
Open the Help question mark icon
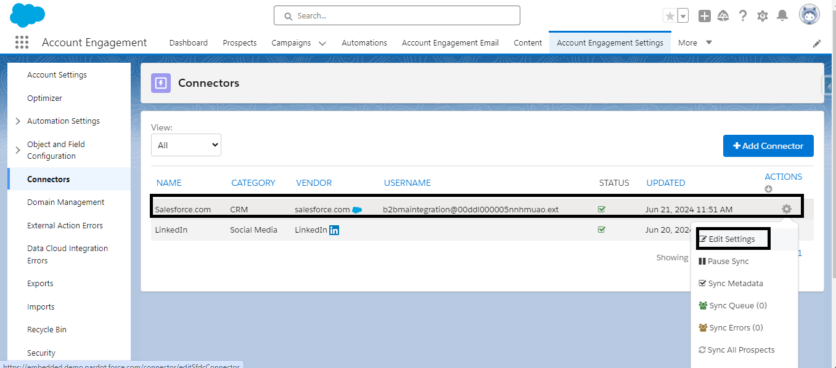pyautogui.click(x=743, y=16)
